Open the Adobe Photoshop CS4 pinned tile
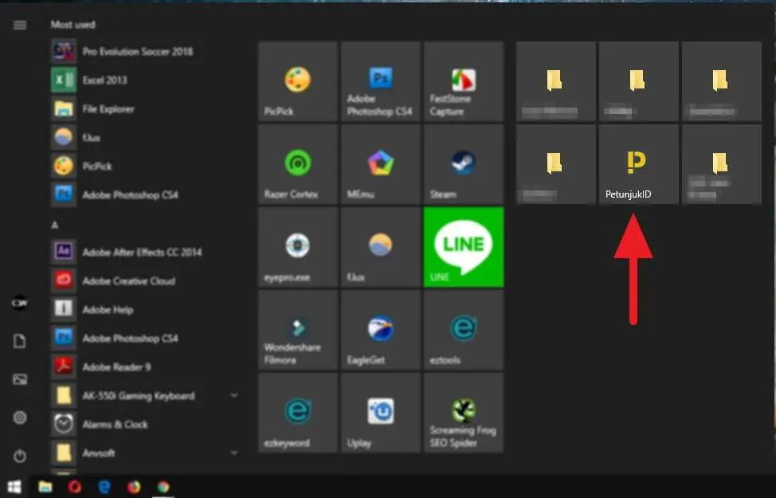 [x=381, y=82]
